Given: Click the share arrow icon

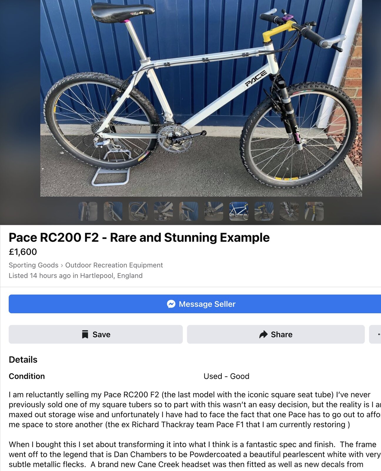Looking at the screenshot, I should (263, 334).
